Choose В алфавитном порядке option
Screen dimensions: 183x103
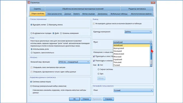[x=31, y=33]
